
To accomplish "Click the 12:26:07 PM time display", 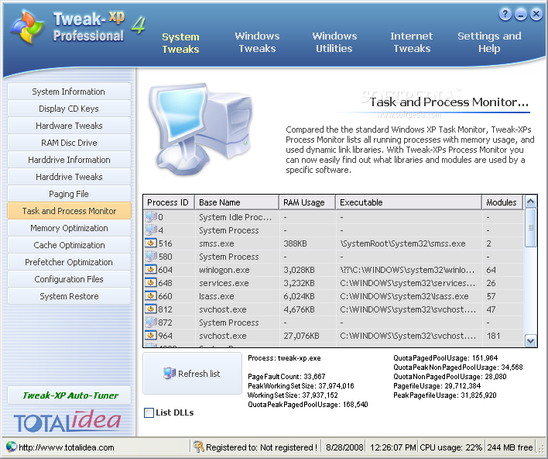I will point(393,447).
